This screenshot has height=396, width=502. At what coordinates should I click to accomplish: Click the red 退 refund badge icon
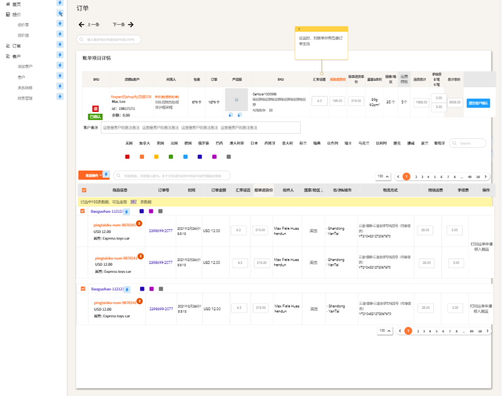[x=95, y=109]
